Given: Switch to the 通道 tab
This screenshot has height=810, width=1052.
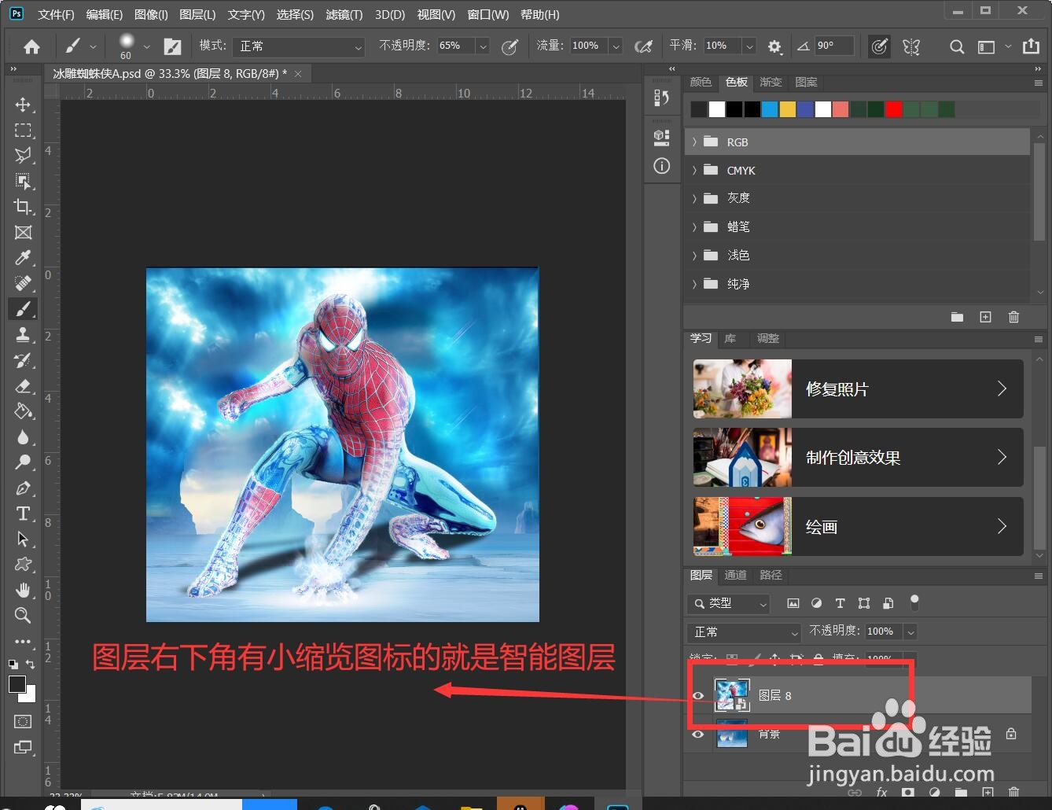Looking at the screenshot, I should click(735, 575).
